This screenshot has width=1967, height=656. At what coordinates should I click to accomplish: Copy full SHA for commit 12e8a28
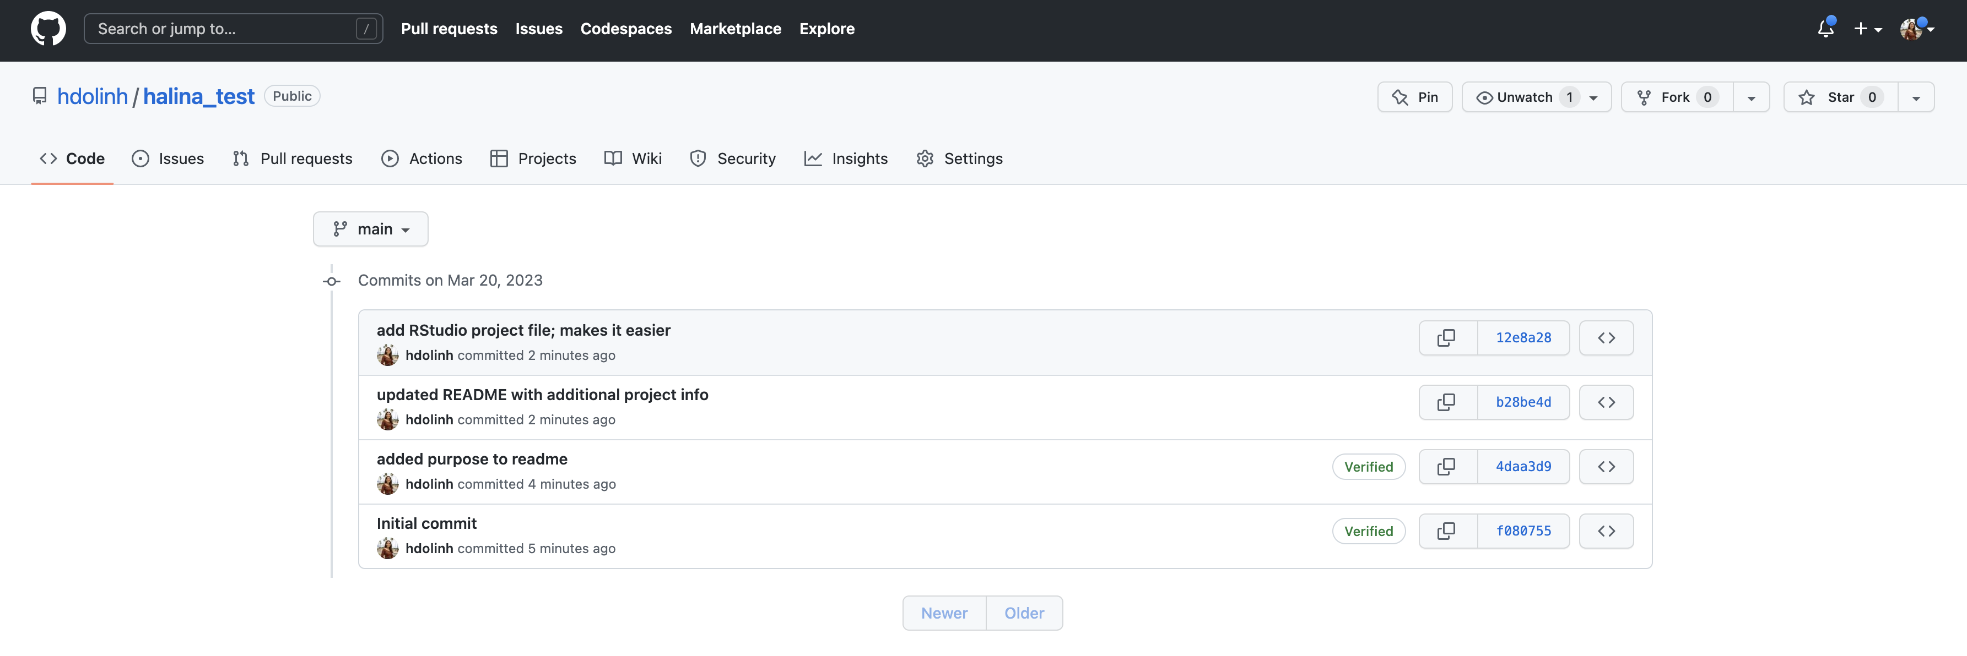click(1446, 338)
